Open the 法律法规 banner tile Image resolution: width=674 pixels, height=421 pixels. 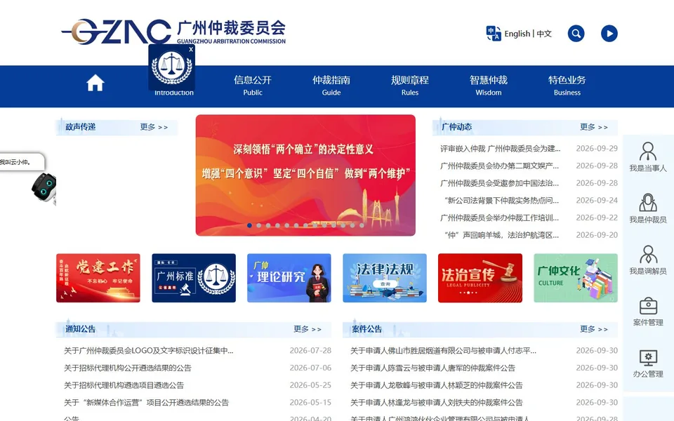click(x=385, y=278)
